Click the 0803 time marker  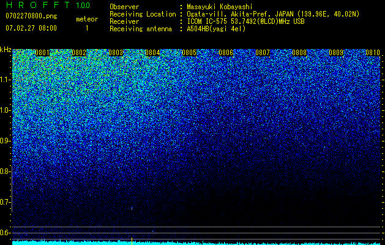click(116, 53)
